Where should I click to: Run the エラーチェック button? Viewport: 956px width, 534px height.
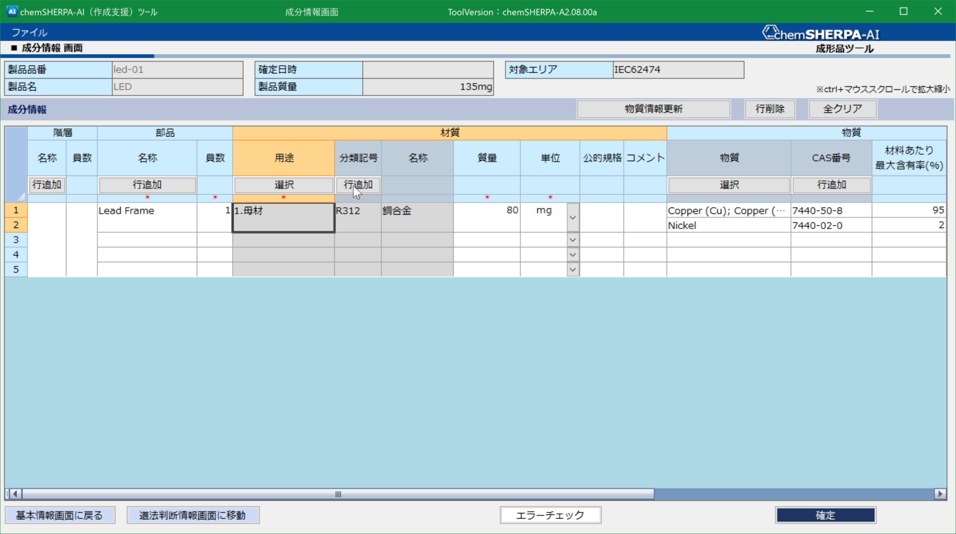click(550, 515)
